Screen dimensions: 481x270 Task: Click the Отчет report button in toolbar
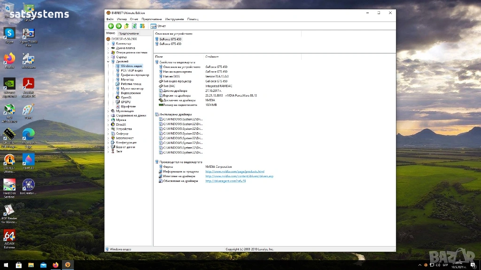158,26
